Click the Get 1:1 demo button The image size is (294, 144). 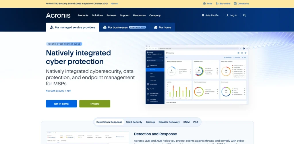coord(61,104)
